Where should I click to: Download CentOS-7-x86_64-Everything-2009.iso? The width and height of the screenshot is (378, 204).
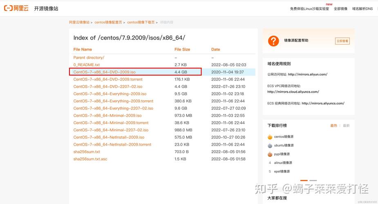(110, 93)
